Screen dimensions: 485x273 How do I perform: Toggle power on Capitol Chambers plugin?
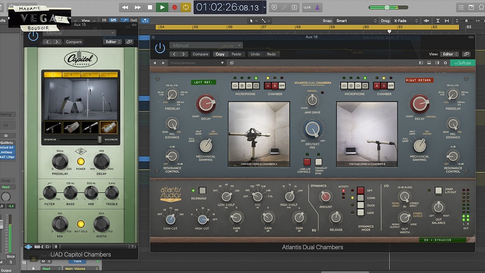click(x=33, y=36)
